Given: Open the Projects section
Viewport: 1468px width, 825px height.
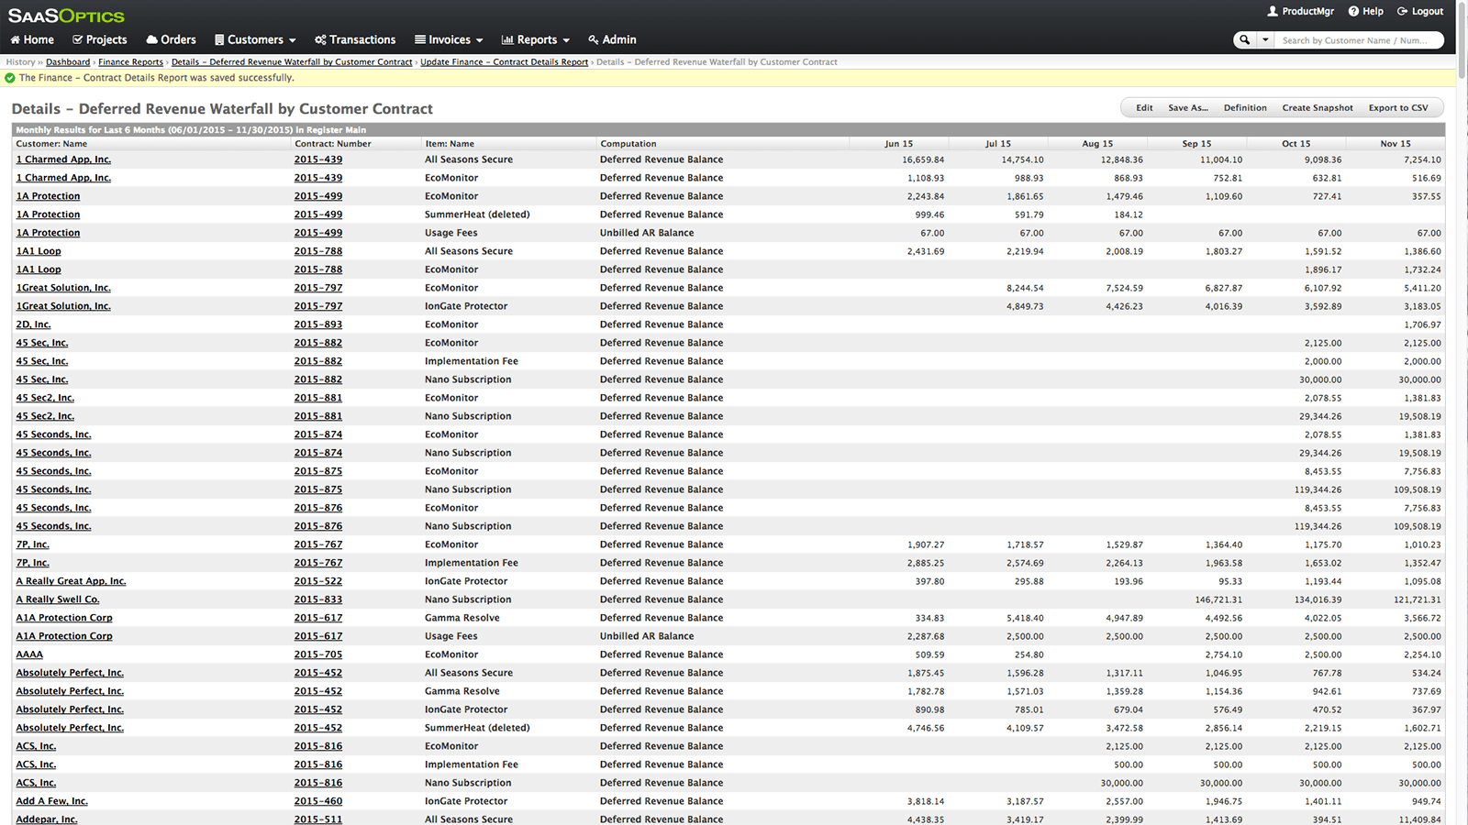Looking at the screenshot, I should pyautogui.click(x=99, y=40).
